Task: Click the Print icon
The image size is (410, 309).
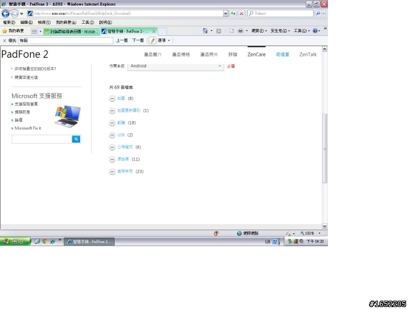Action: 241,31
